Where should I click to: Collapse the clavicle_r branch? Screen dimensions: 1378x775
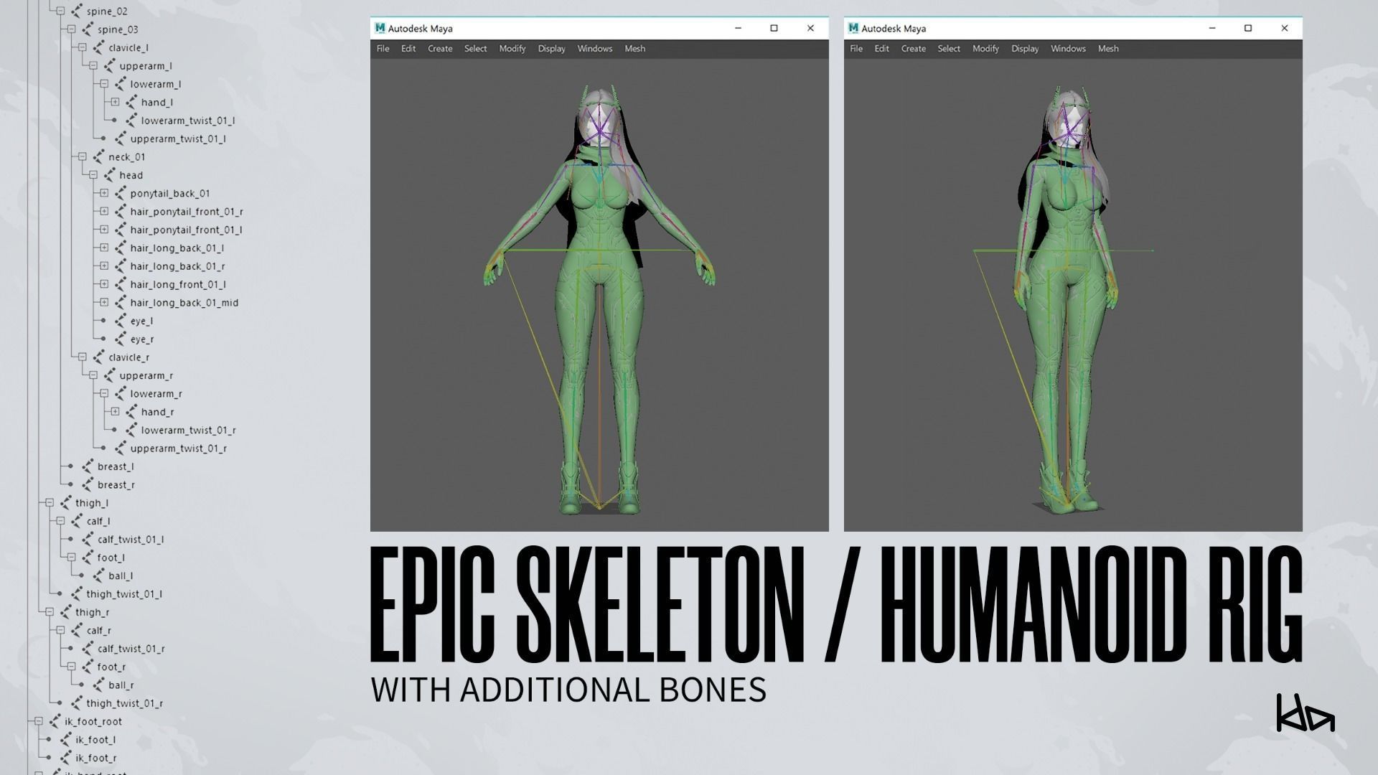tap(83, 357)
